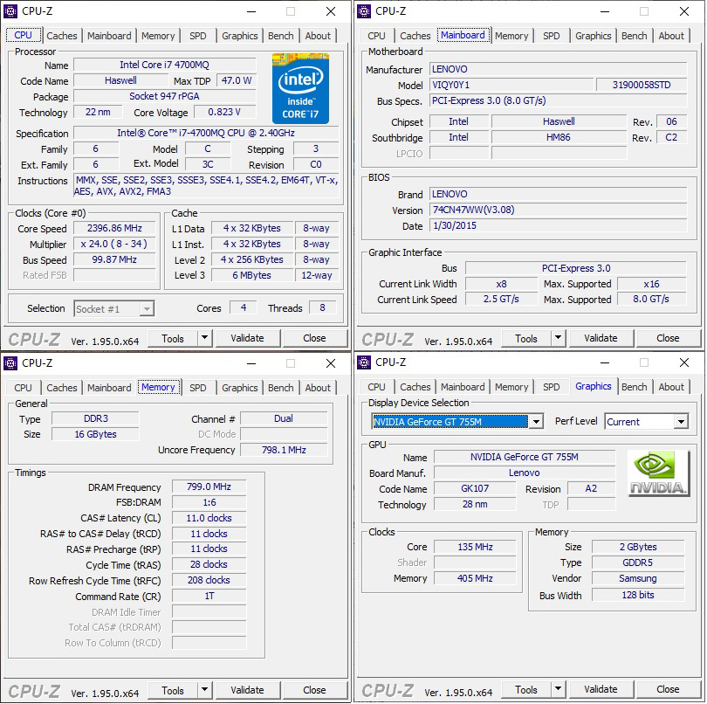Click the Current Link Speed value '2.5 GT/s'
The image size is (707, 704).
[x=501, y=299]
